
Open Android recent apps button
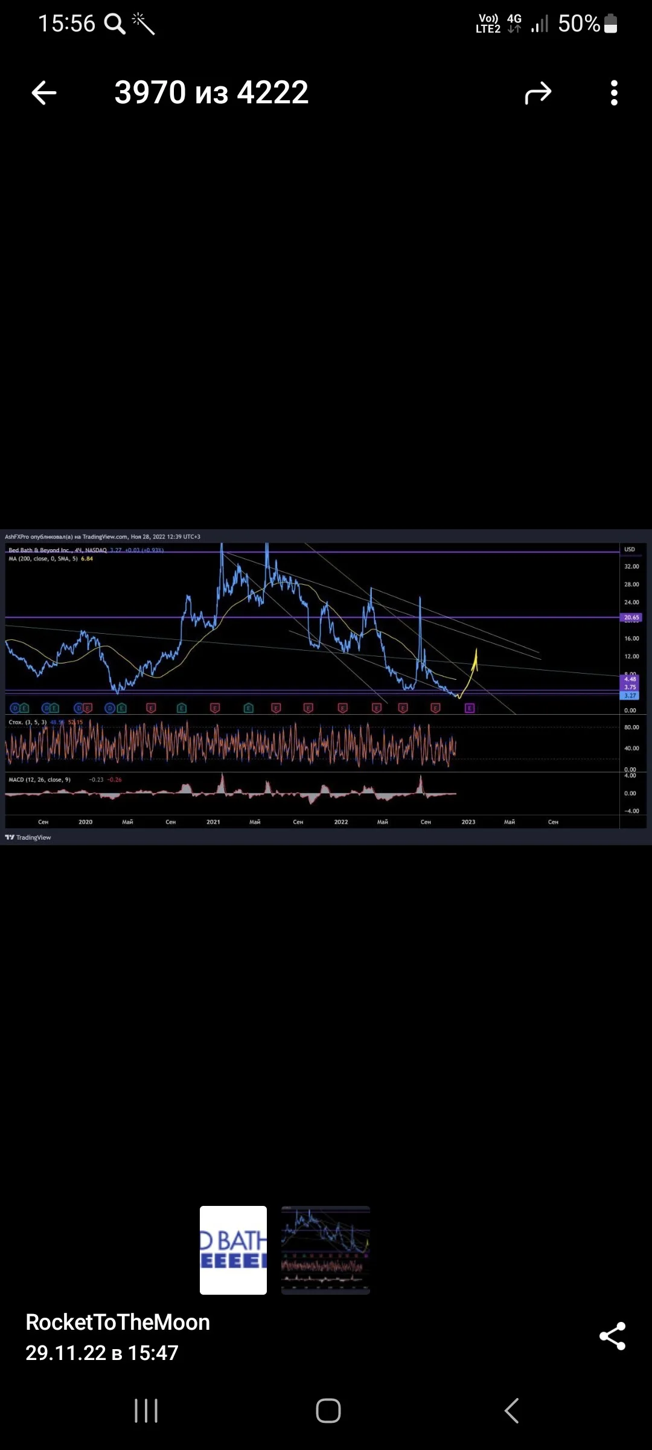[146, 1411]
